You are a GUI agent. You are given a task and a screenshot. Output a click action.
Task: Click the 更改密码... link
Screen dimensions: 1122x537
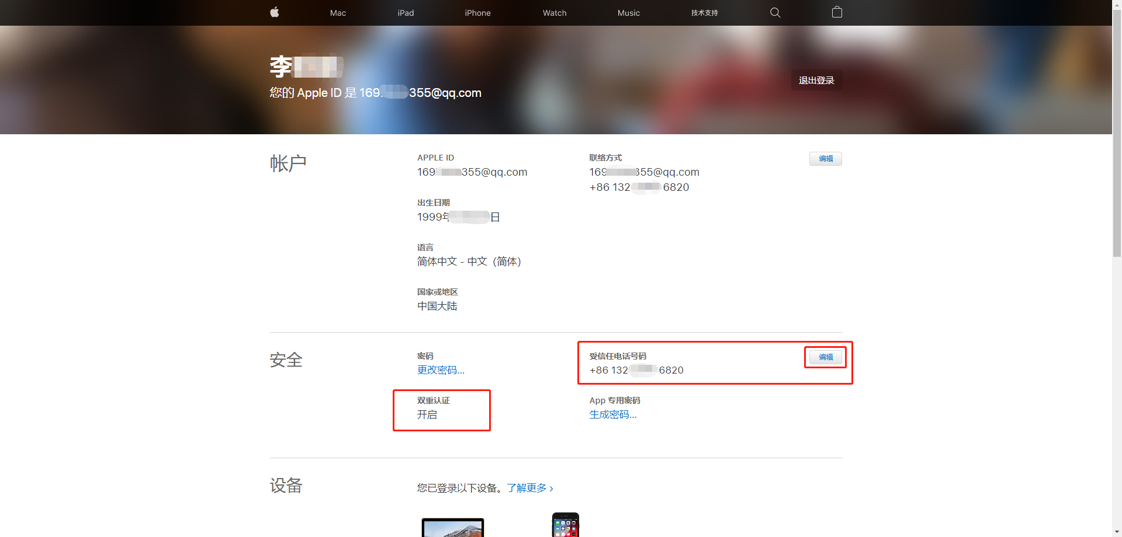(441, 370)
